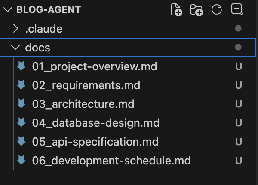Refresh the Explorer file tree
The width and height of the screenshot is (258, 185).
(217, 9)
